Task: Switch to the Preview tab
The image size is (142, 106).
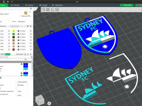Action: pyautogui.click(x=15, y=5)
